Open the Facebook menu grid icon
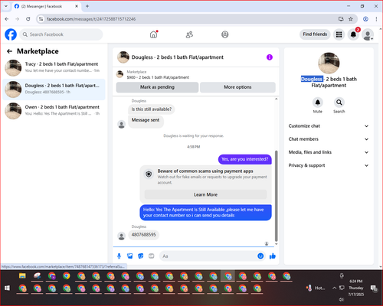This screenshot has height=306, width=383. [339, 34]
